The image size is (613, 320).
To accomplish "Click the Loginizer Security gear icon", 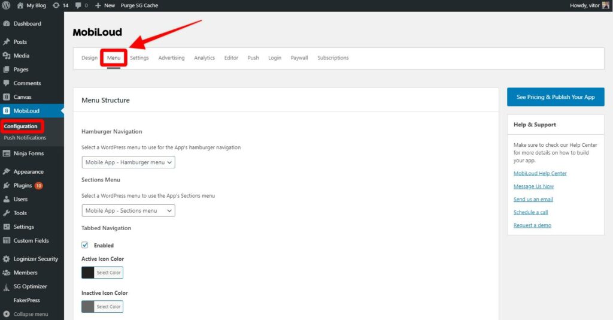I will click(x=6, y=259).
